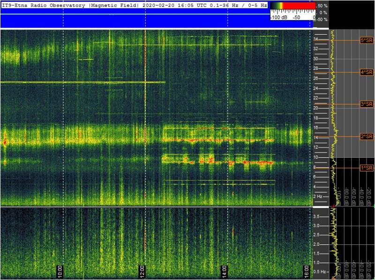The width and height of the screenshot is (375, 280).
Task: Click the dB color scale gradient bar
Action: [x=292, y=6]
